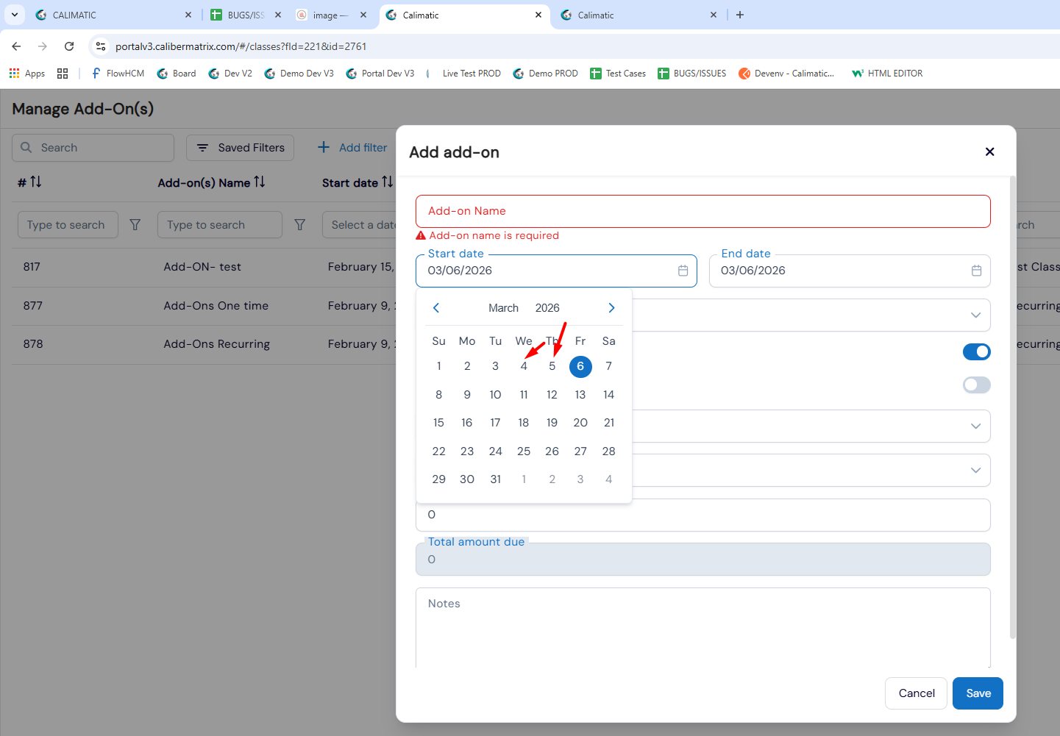Switch to the BUGS/ISS tab
Screen dimensions: 1060x736
click(x=246, y=15)
